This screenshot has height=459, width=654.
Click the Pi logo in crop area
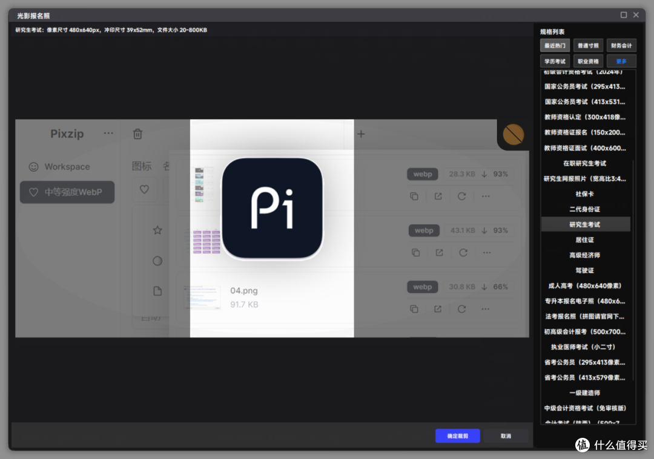[272, 208]
